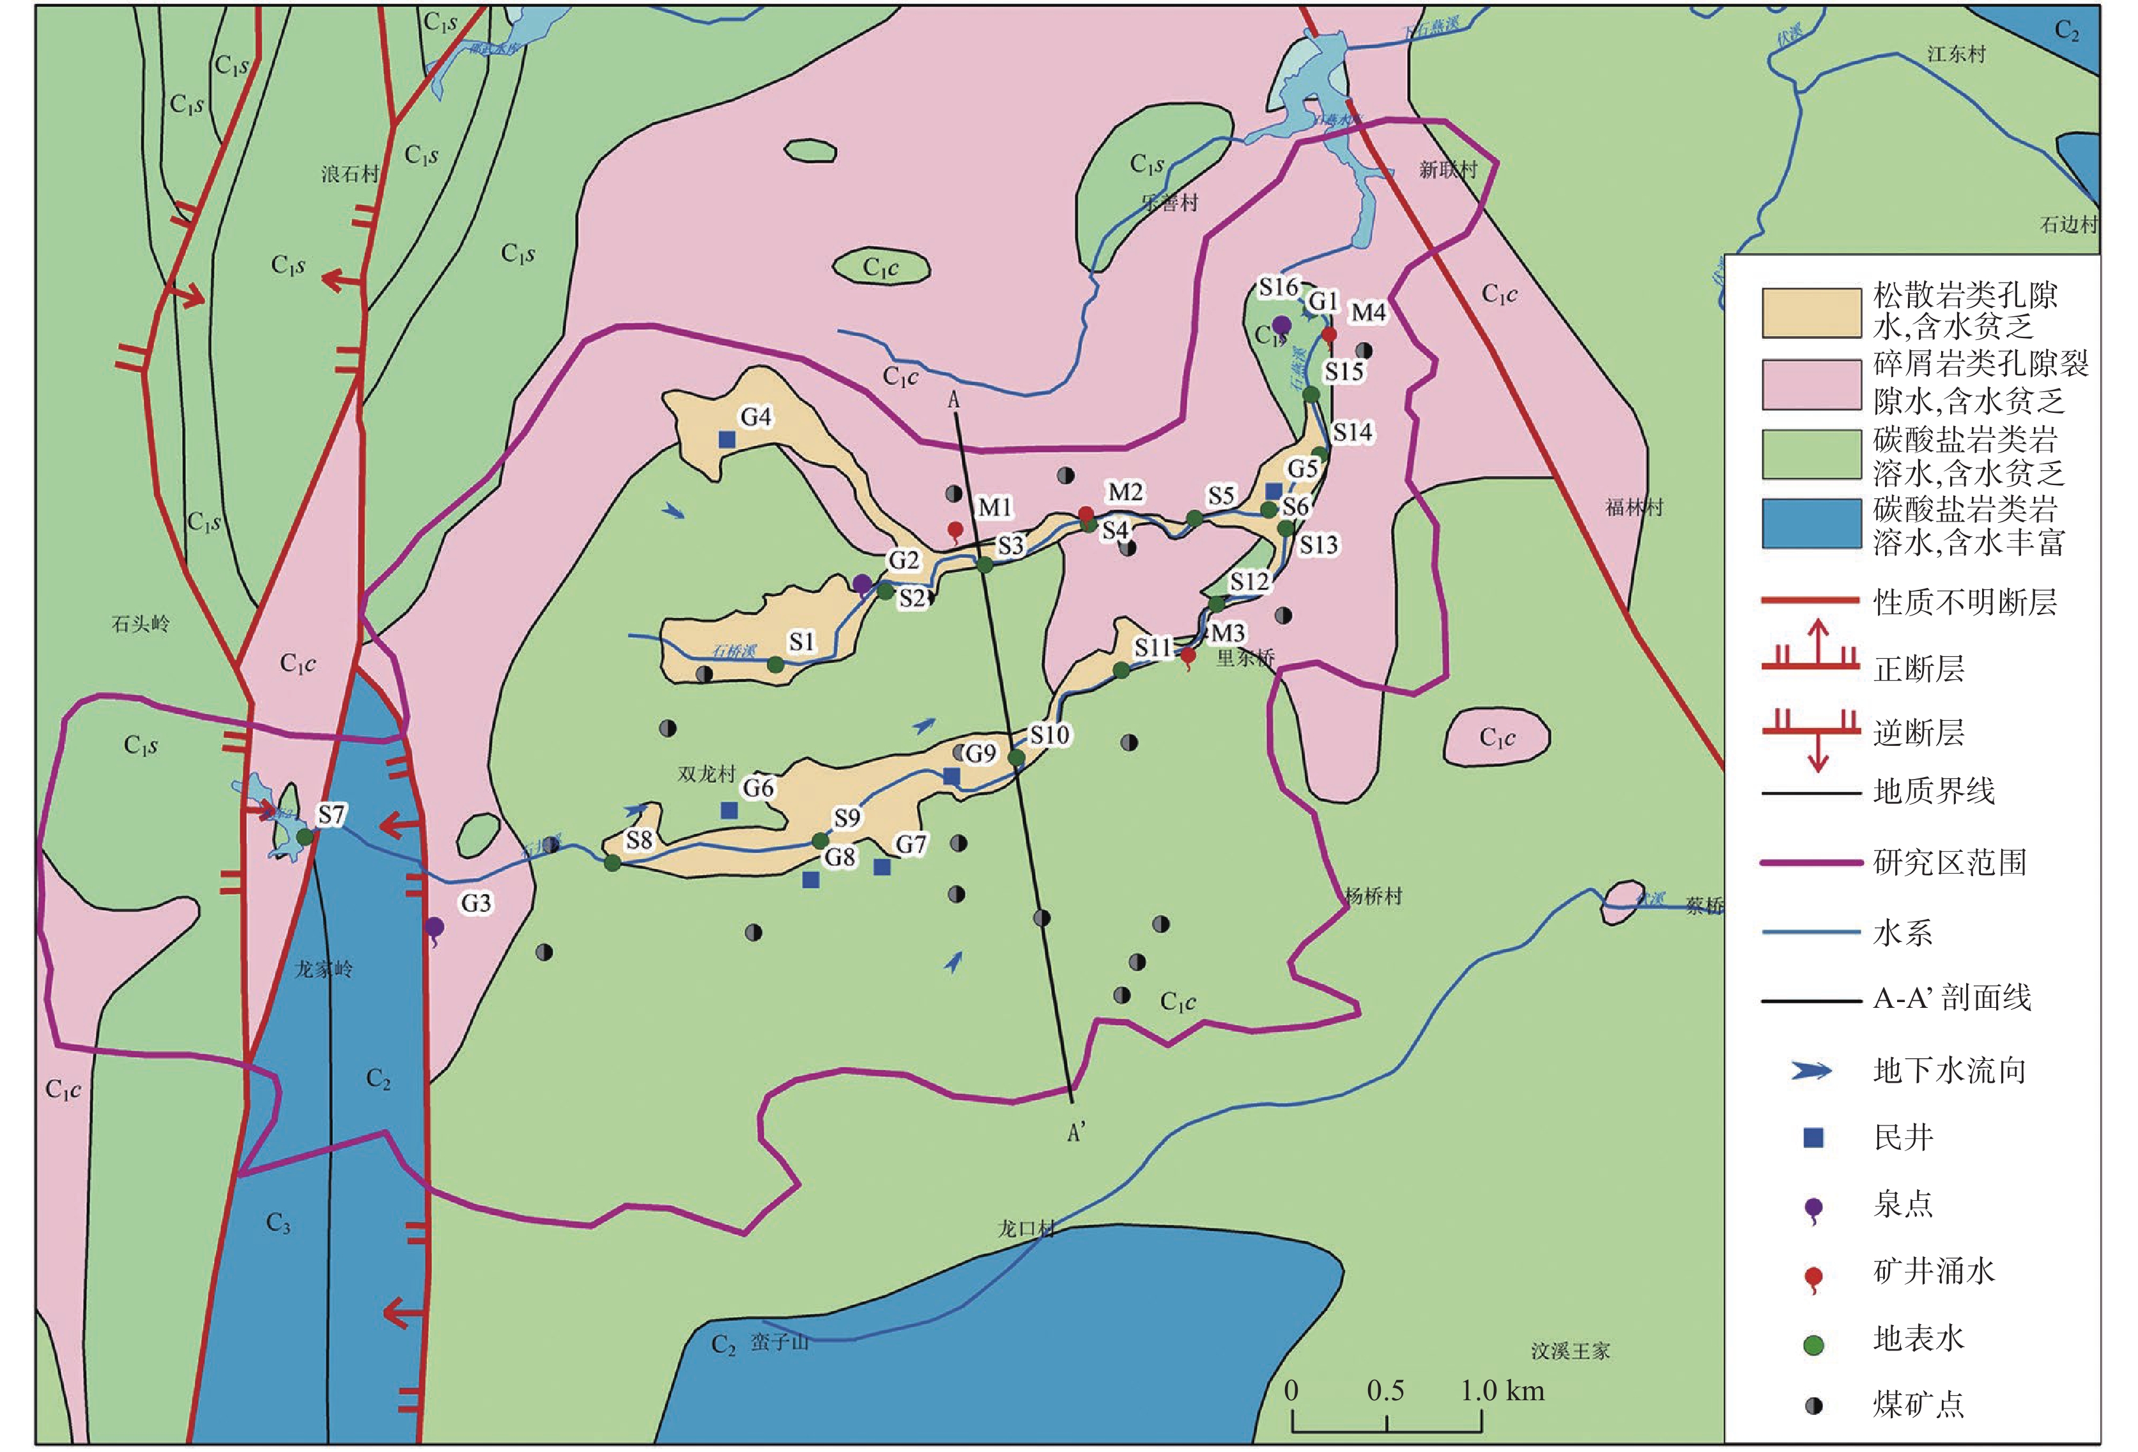
Task: Click the groundwater flow arrow legend symbol
Action: coord(1811,1071)
